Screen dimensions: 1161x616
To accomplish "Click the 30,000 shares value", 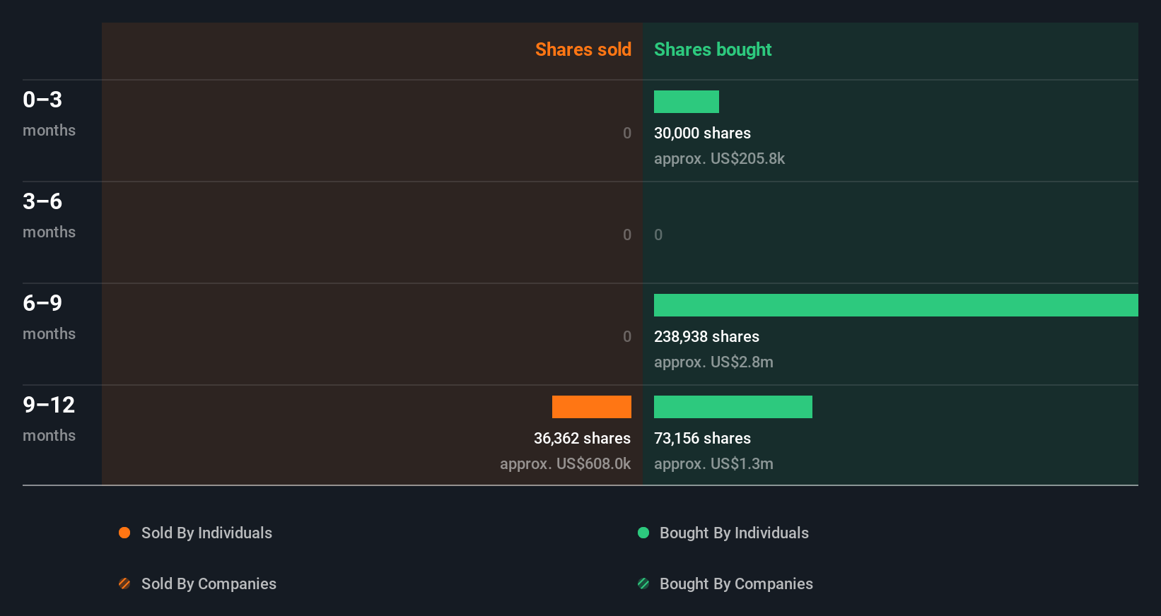I will [x=702, y=133].
